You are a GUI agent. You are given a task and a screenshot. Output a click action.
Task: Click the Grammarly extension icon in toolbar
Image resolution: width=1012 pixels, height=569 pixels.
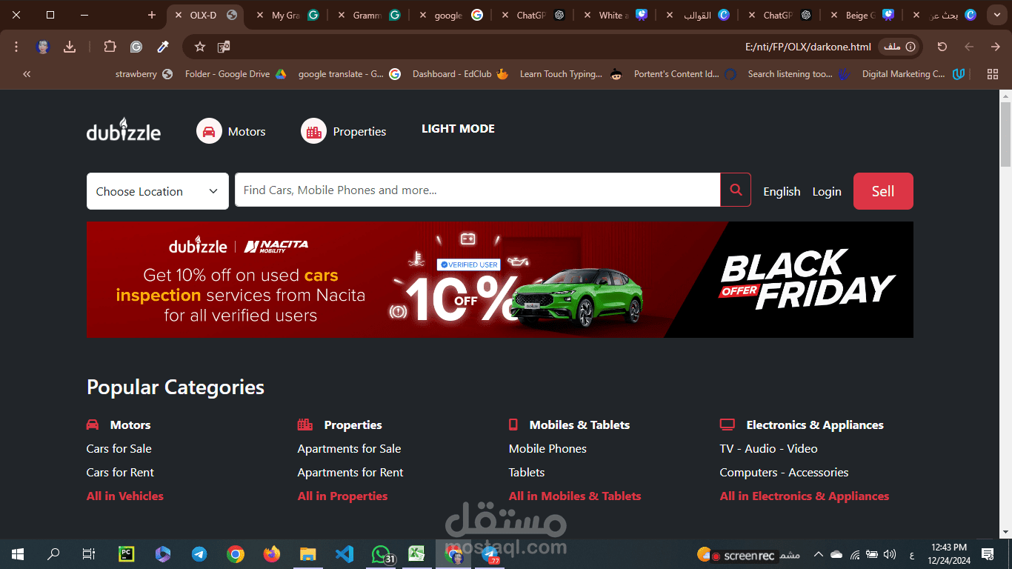point(136,47)
